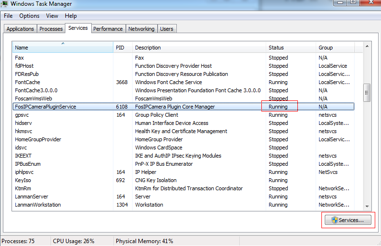Select the fdPHost service

click(x=25, y=66)
